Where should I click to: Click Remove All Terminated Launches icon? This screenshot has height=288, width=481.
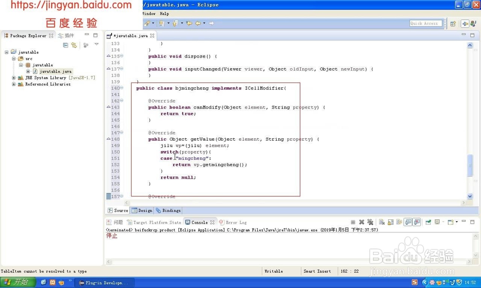pyautogui.click(x=370, y=222)
